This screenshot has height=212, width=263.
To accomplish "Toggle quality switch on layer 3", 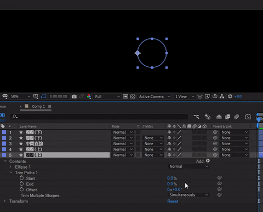I will (179, 144).
